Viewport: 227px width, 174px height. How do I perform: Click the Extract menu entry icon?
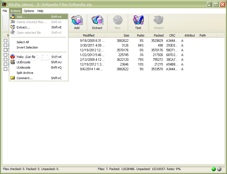pos(13,27)
